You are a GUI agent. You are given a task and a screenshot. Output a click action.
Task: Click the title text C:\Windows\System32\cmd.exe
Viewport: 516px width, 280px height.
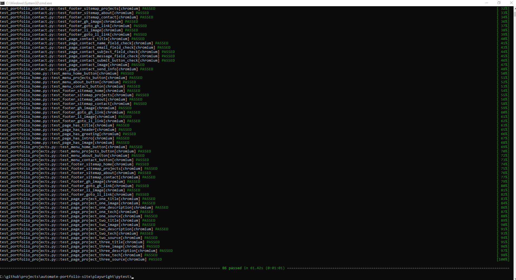coord(29,3)
